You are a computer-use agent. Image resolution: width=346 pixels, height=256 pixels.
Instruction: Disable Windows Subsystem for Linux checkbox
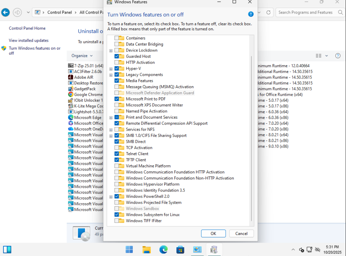pos(117,215)
